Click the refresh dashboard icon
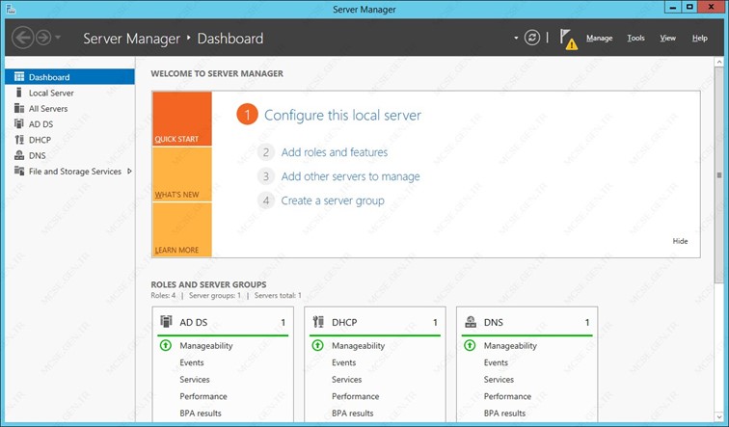 point(532,38)
